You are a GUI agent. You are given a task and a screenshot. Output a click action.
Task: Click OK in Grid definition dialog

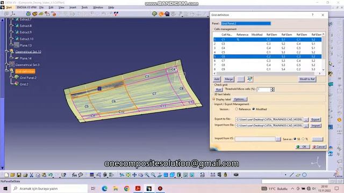(x=303, y=146)
